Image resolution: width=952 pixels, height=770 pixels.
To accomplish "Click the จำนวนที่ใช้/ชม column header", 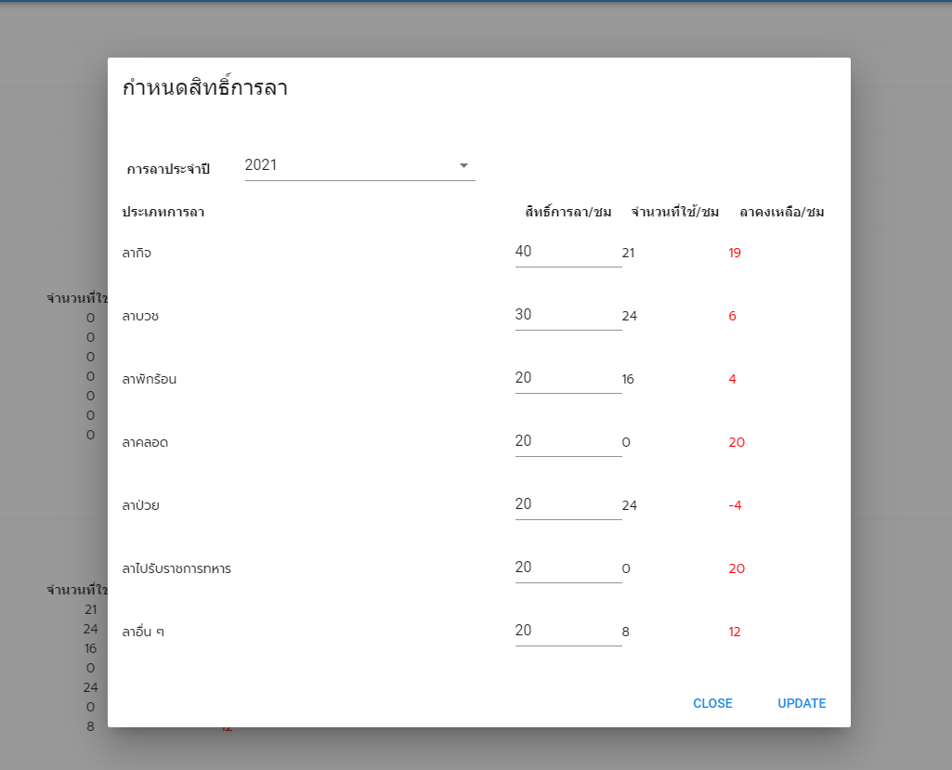I will point(675,212).
